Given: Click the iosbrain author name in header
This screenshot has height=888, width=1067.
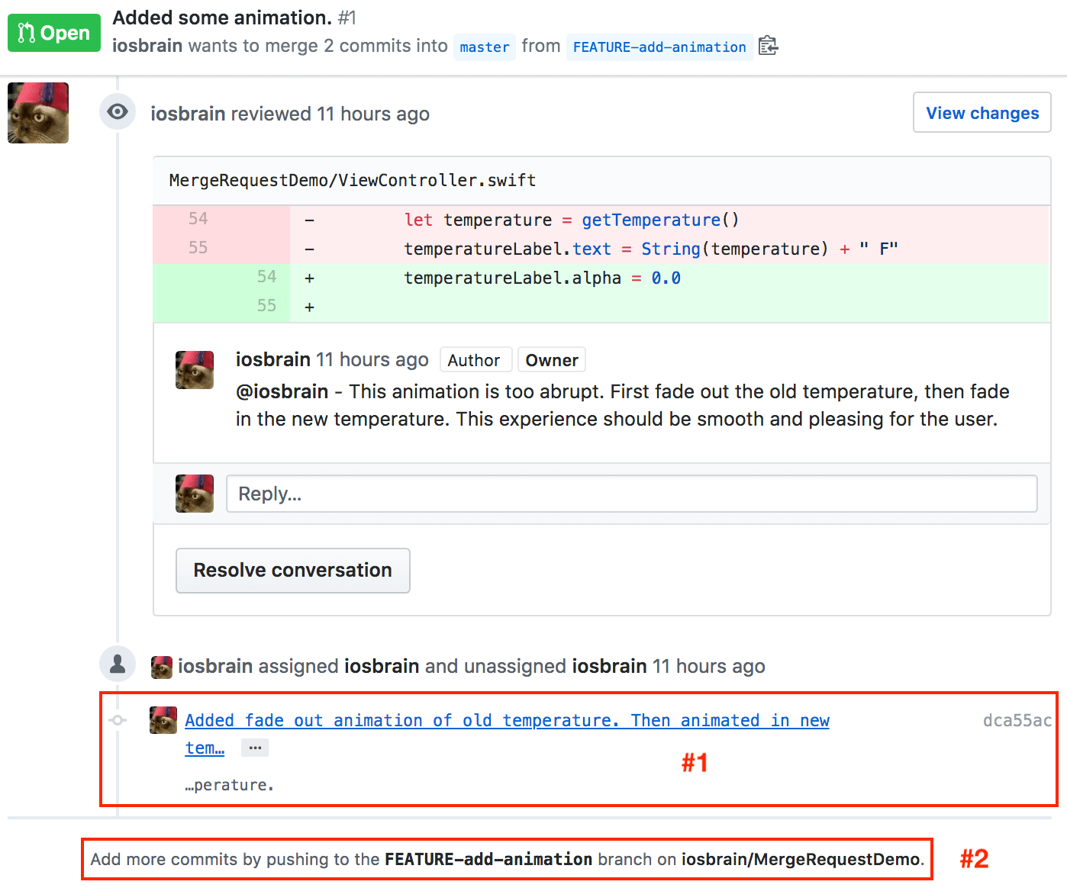Looking at the screenshot, I should tap(147, 46).
